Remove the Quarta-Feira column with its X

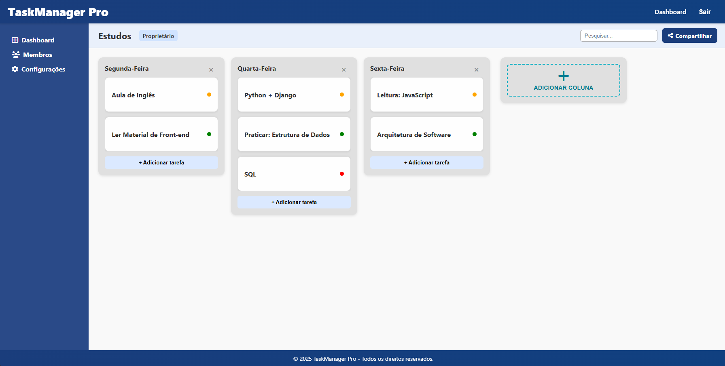click(344, 70)
